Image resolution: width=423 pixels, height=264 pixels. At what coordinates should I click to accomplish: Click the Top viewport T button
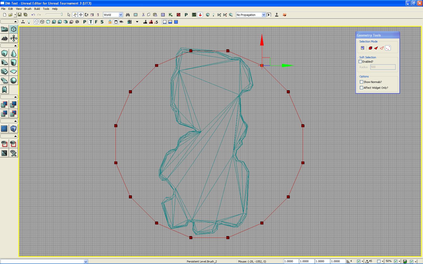point(91,22)
